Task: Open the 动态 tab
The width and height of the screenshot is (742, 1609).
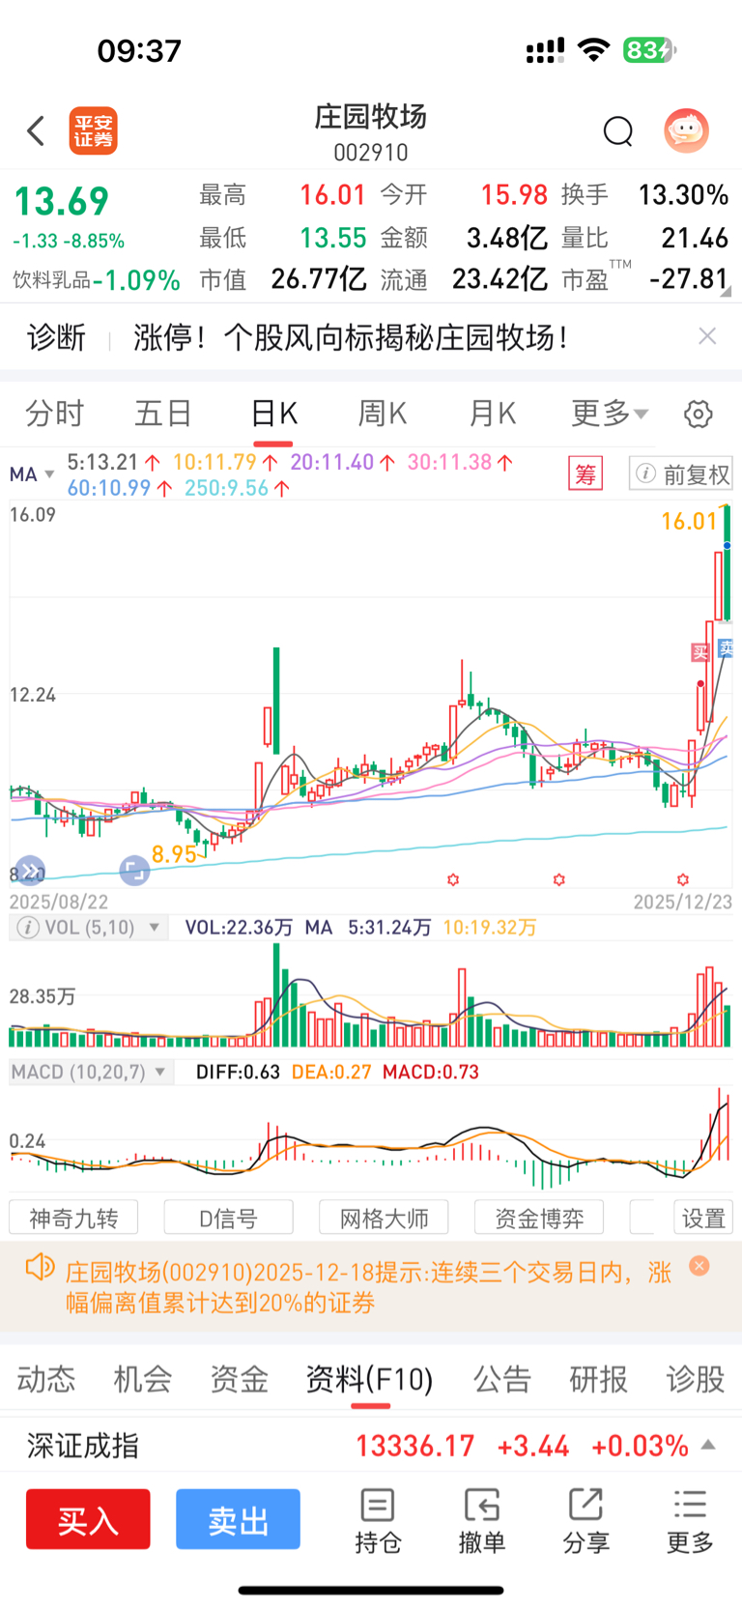Action: click(x=45, y=1379)
